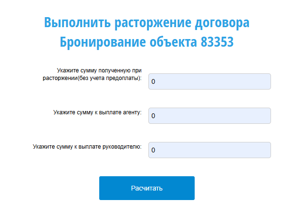The width and height of the screenshot is (292, 211).
Task: Click the zero value in the manager field
Action: click(153, 151)
